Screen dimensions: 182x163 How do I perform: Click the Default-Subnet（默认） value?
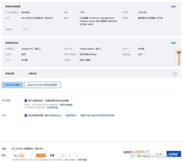90,49
